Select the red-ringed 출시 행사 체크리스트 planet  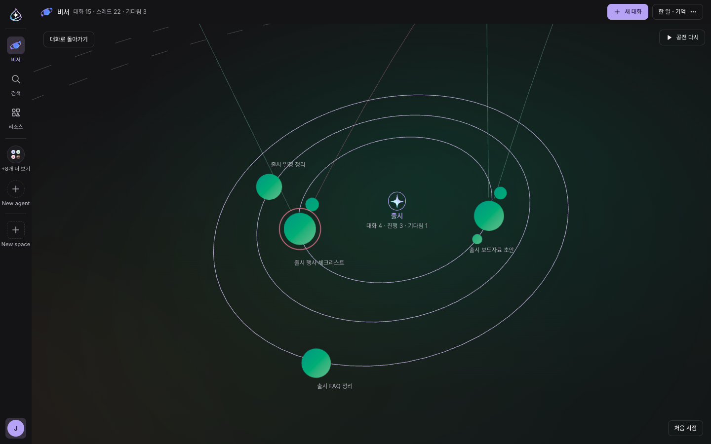click(x=300, y=229)
